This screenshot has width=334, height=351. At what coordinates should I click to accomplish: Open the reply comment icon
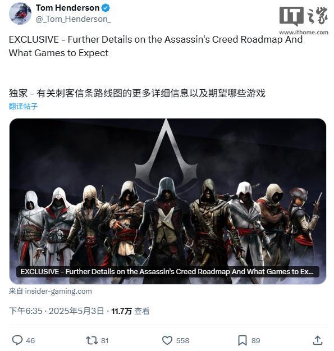point(17,340)
